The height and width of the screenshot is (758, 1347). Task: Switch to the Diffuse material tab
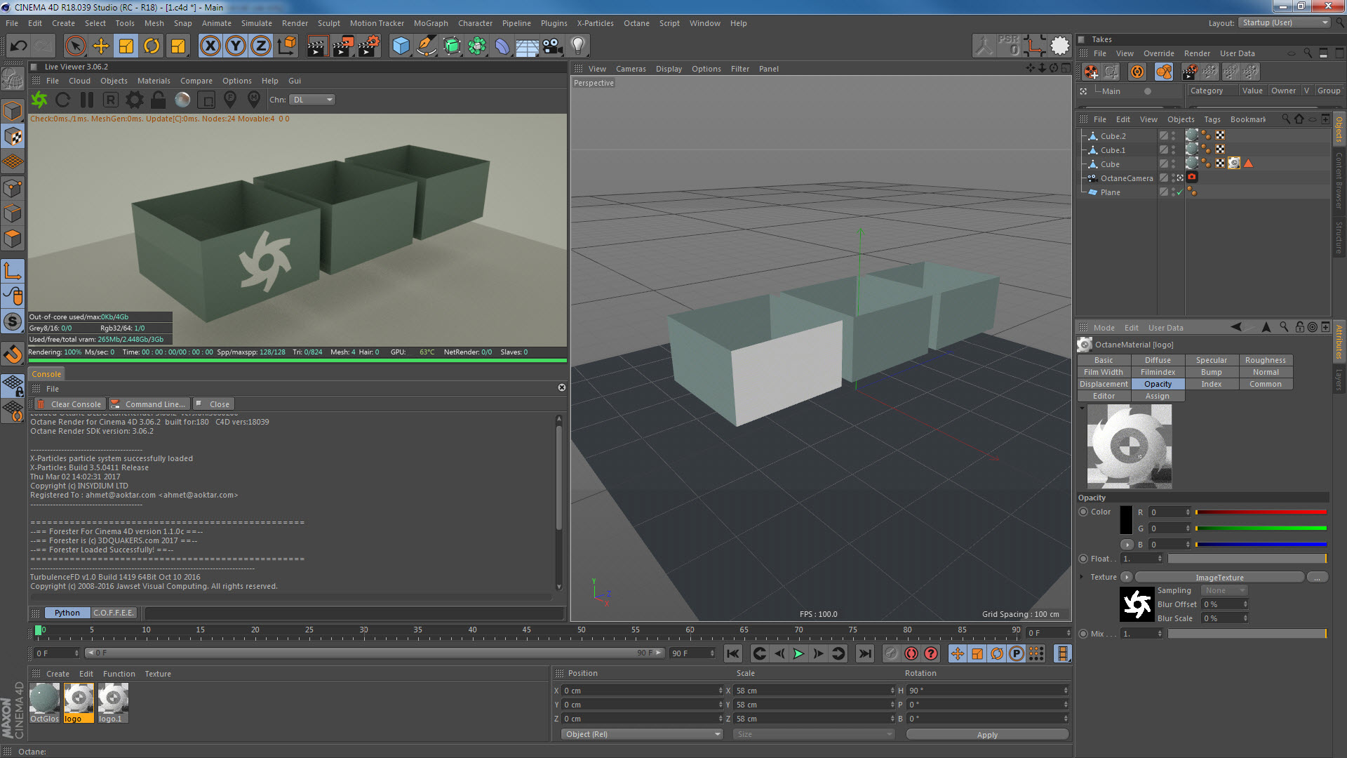pyautogui.click(x=1158, y=360)
